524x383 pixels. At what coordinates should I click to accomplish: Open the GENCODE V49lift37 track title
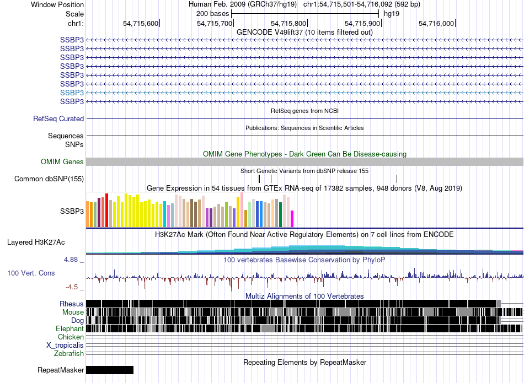(304, 32)
